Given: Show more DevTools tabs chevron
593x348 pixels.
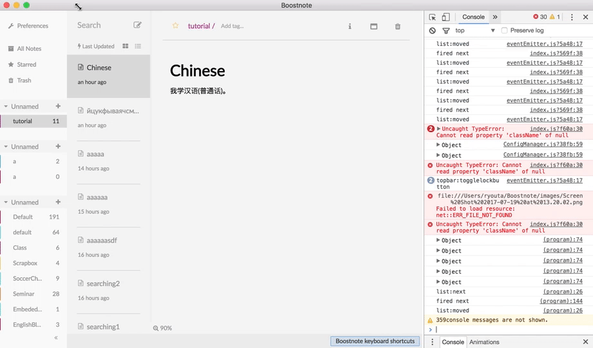Looking at the screenshot, I should pos(495,17).
